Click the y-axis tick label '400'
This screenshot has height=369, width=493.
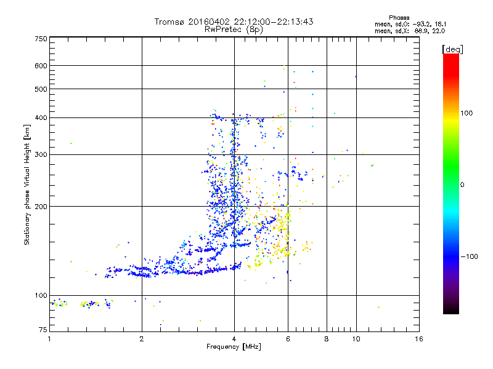point(41,117)
